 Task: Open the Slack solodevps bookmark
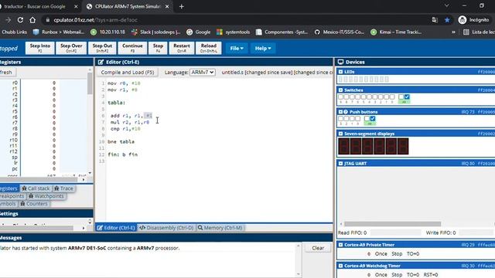[x=156, y=32]
